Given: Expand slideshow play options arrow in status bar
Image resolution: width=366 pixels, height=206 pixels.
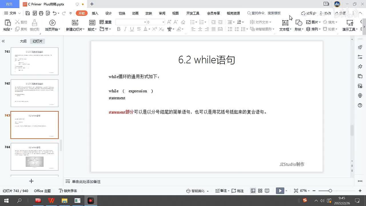Looking at the screenshot, I should [x=286, y=191].
